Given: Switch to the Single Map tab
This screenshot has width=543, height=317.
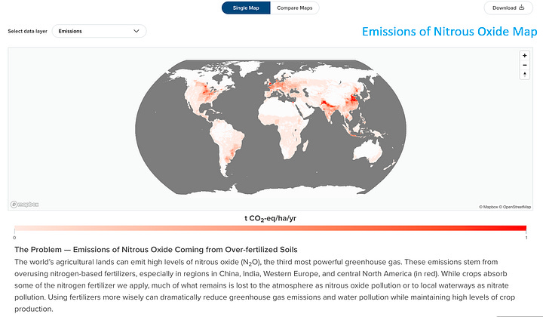Looking at the screenshot, I should [x=246, y=8].
